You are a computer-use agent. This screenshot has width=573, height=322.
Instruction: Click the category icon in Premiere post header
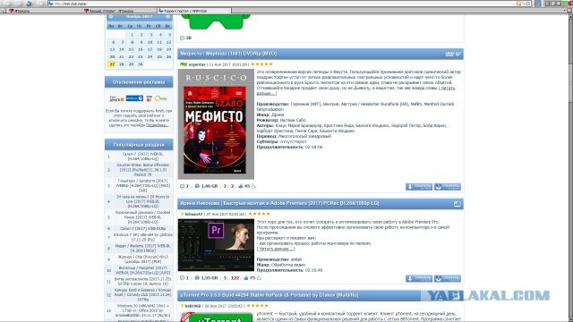(x=458, y=204)
